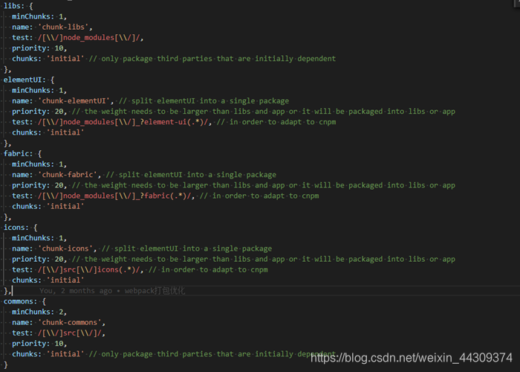This screenshot has height=372, width=520.
Task: Click the cnpm comment after the element-ui regex
Action: point(276,122)
